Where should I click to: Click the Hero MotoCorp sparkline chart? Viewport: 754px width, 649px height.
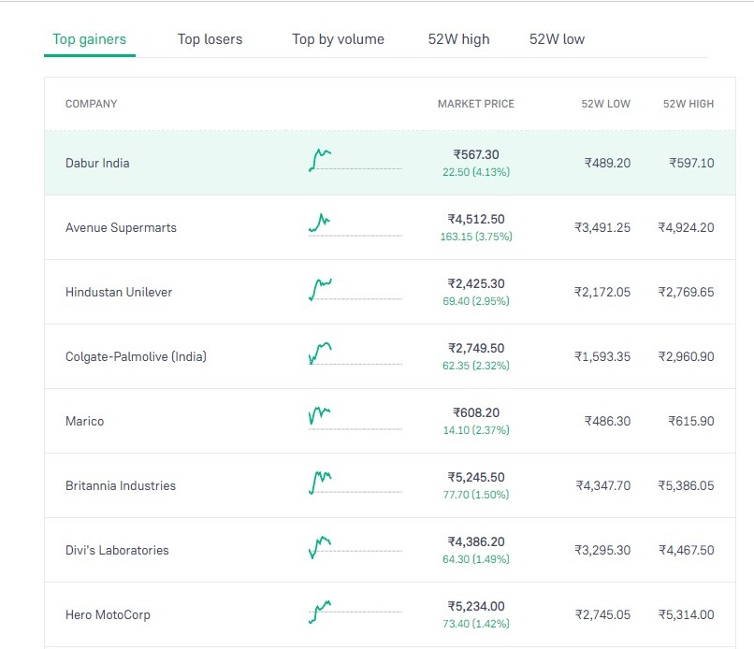[355, 612]
